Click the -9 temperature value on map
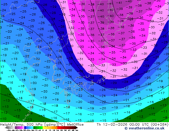 click(x=166, y=117)
